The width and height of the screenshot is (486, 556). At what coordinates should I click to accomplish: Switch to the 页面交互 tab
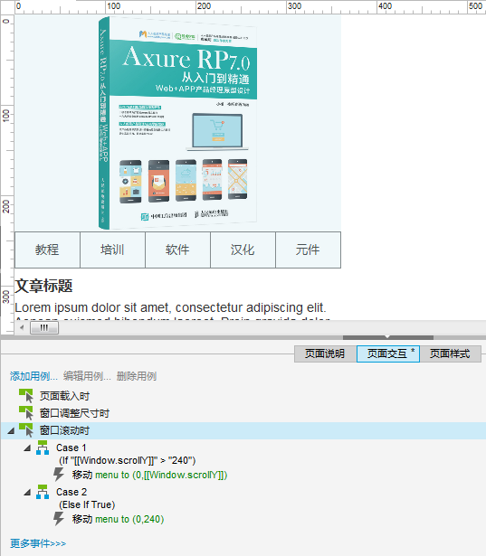click(x=388, y=353)
